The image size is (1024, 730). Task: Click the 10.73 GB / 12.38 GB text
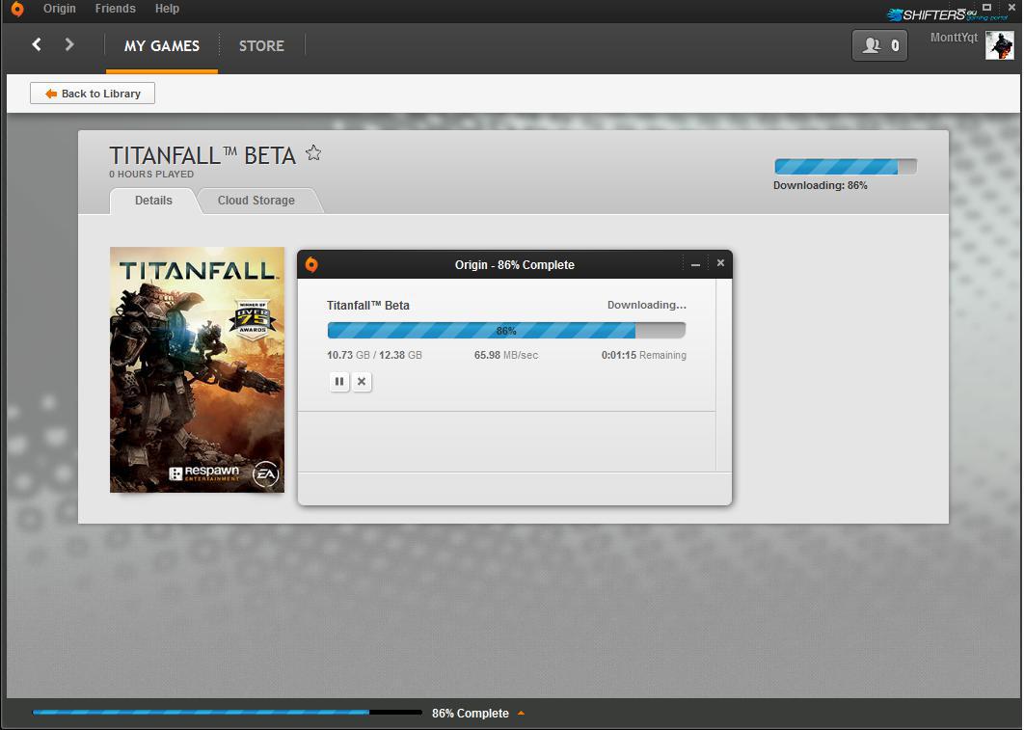374,355
